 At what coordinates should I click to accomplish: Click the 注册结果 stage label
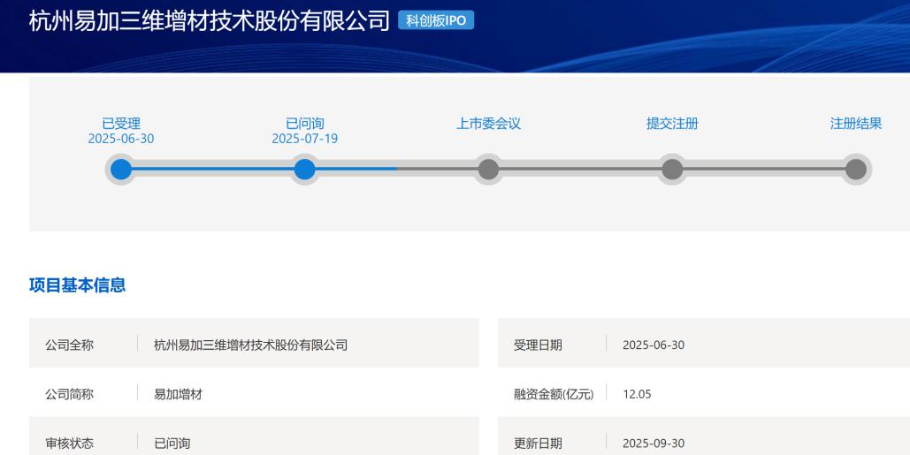pos(855,124)
